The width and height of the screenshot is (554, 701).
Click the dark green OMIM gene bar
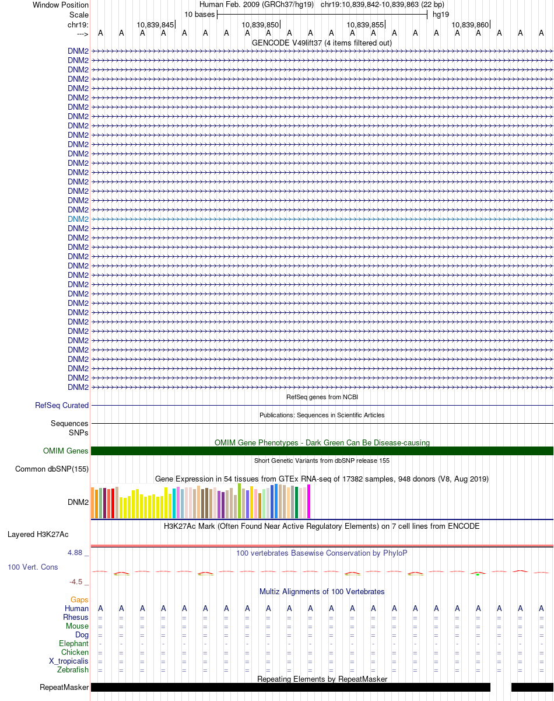(322, 451)
